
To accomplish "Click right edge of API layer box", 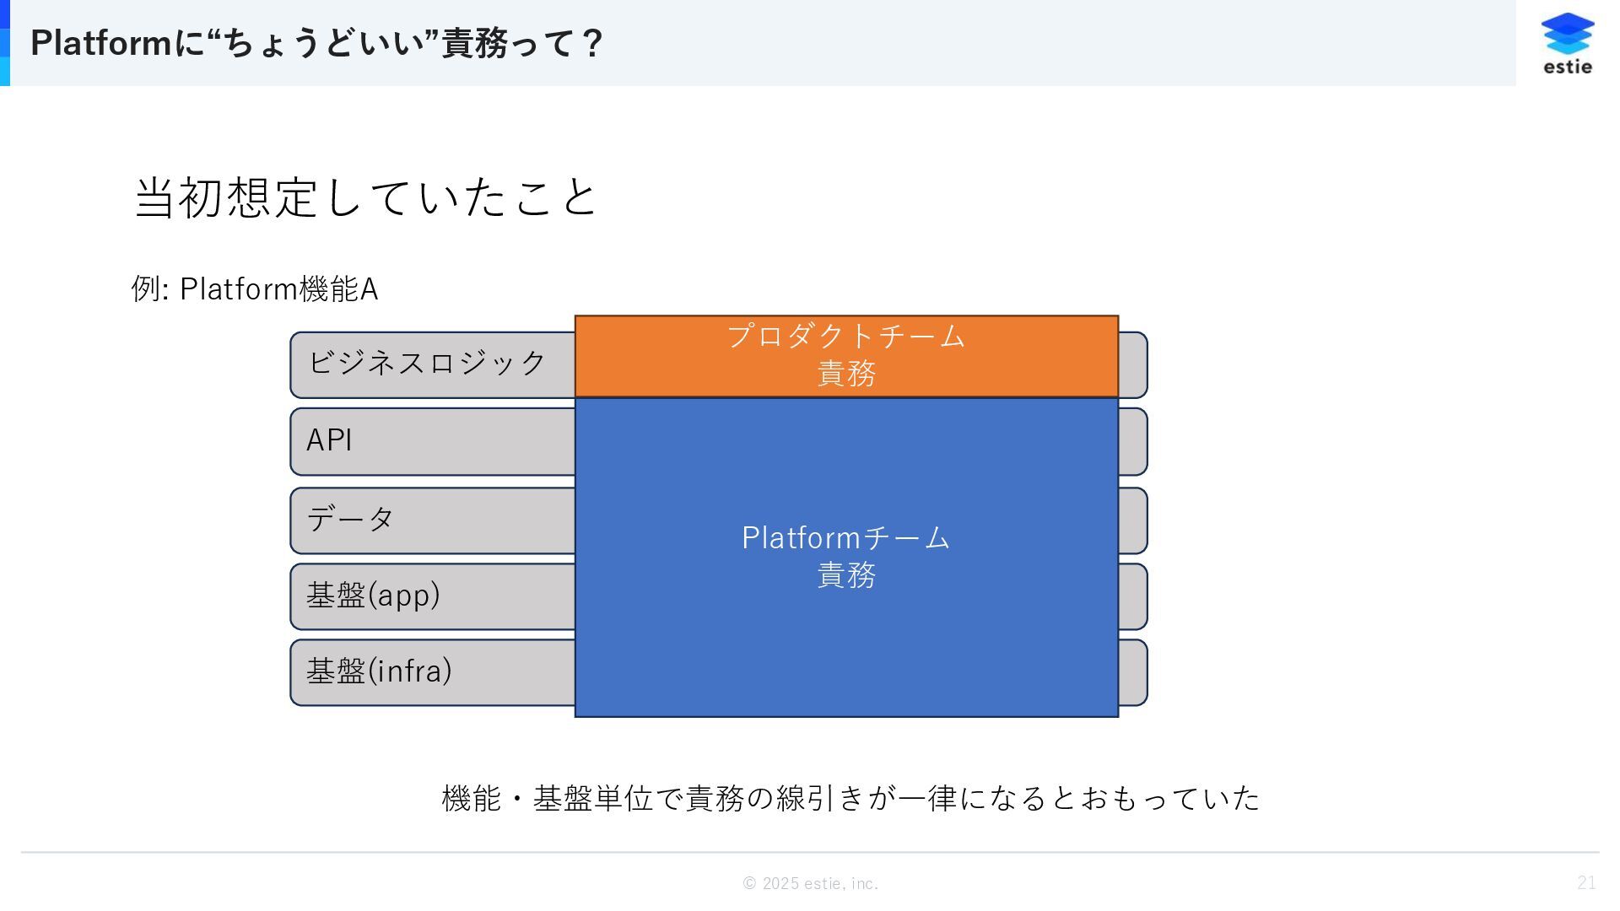I will click(x=1133, y=441).
